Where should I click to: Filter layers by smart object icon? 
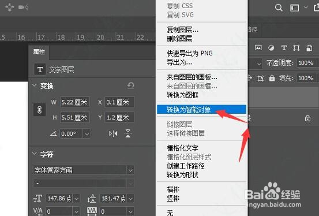(x=309, y=48)
